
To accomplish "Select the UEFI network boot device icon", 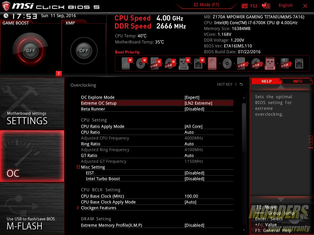I will (x=199, y=63).
